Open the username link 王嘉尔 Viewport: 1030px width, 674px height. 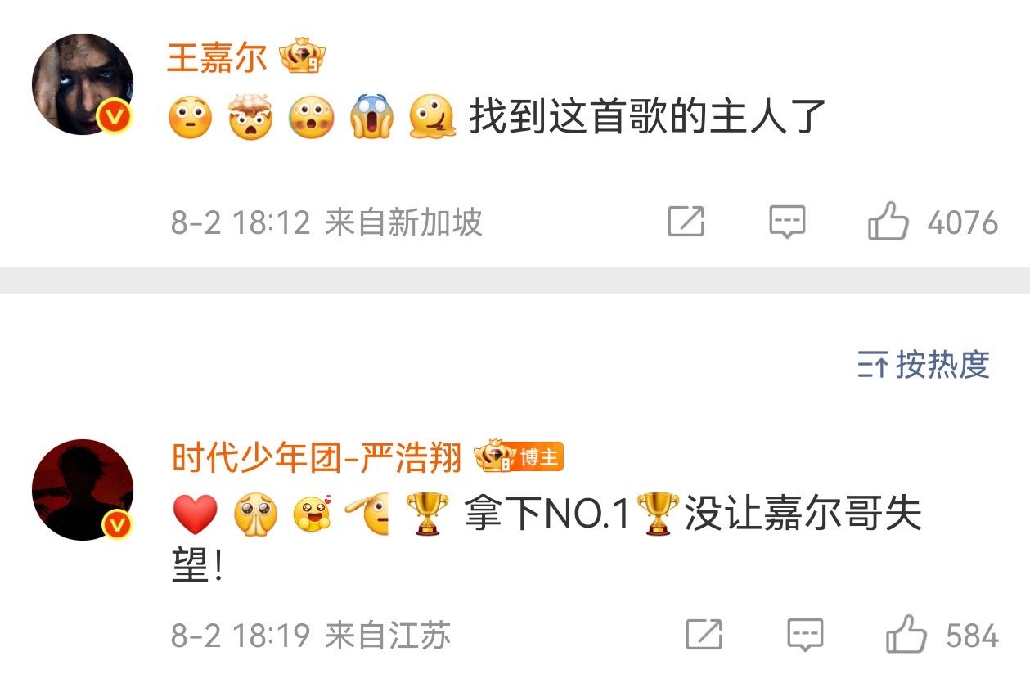click(217, 57)
